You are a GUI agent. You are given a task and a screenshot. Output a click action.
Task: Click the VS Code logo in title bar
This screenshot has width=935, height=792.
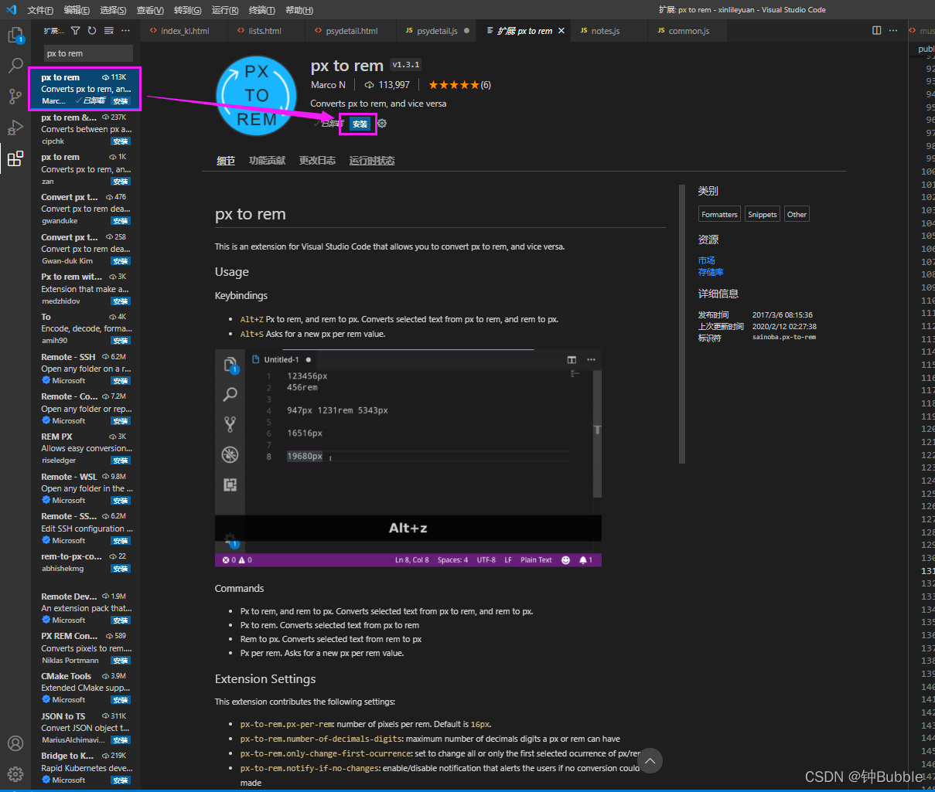(11, 9)
